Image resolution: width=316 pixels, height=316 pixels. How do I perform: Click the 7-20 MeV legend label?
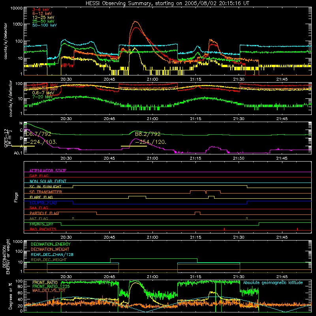[42, 97]
